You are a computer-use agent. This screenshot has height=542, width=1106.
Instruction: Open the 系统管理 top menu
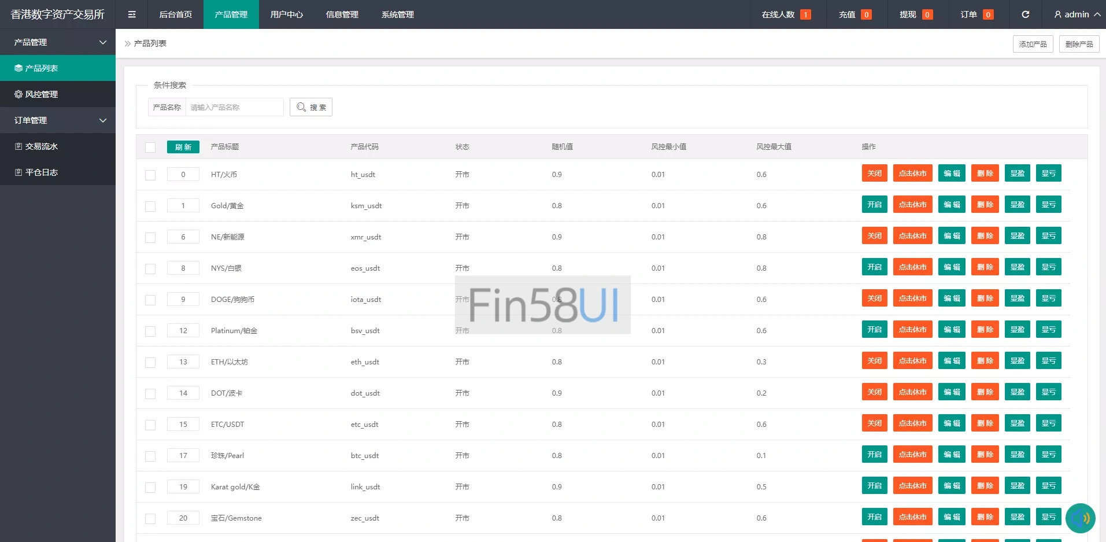(397, 14)
